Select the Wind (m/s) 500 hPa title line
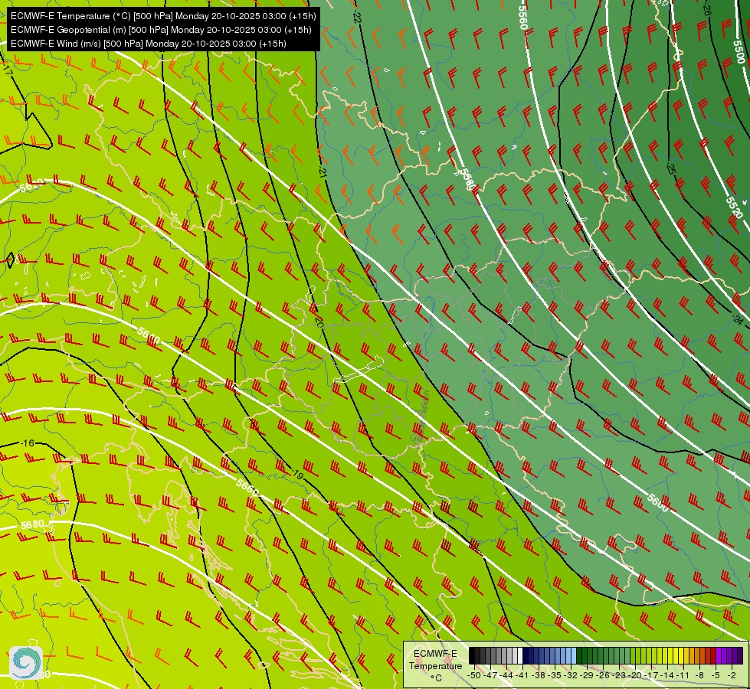The height and width of the screenshot is (689, 750). (149, 44)
